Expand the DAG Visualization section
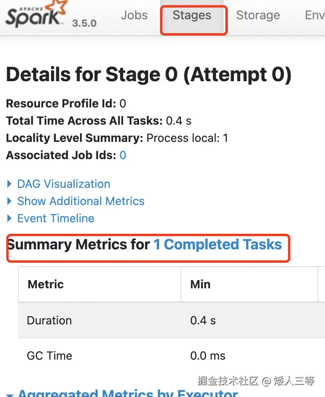 64,184
